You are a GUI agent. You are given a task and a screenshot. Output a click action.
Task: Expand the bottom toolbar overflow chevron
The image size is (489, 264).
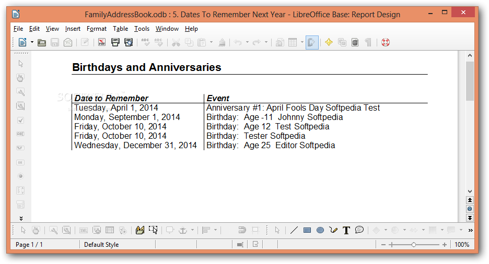pos(470,231)
